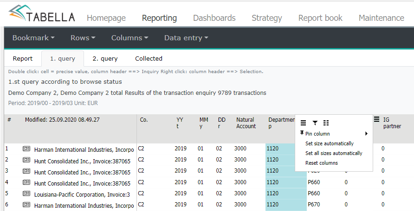Choose Reset columns
Image resolution: width=414 pixels, height=211 pixels.
322,163
